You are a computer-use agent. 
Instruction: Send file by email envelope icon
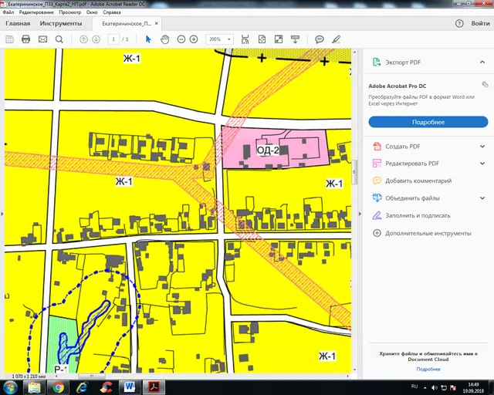tap(43, 39)
